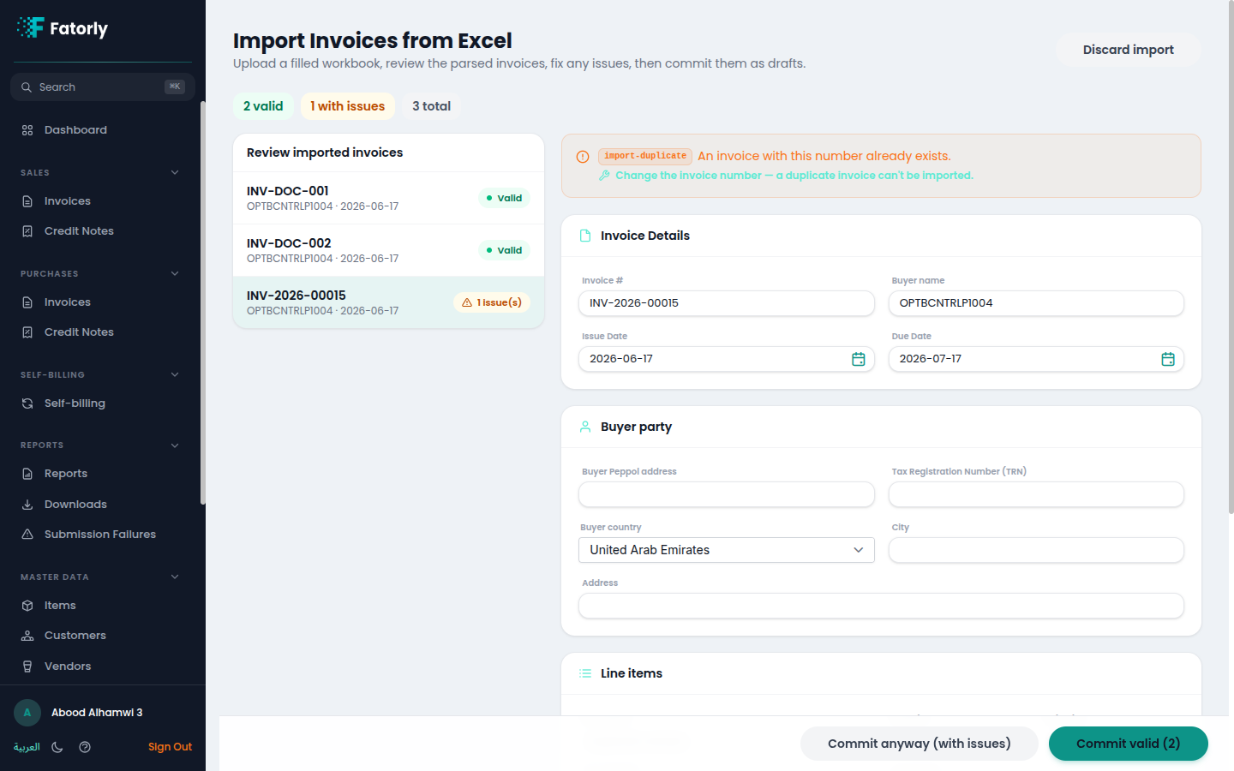Click the Self-billing refresh icon
1234x771 pixels.
point(27,403)
